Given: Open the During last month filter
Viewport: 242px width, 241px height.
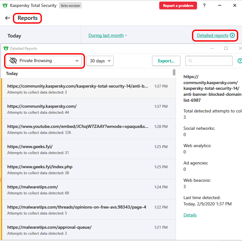Looking at the screenshot, I should click(108, 35).
